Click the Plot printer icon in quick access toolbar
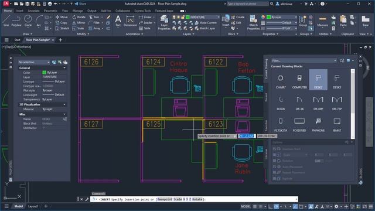 point(50,4)
